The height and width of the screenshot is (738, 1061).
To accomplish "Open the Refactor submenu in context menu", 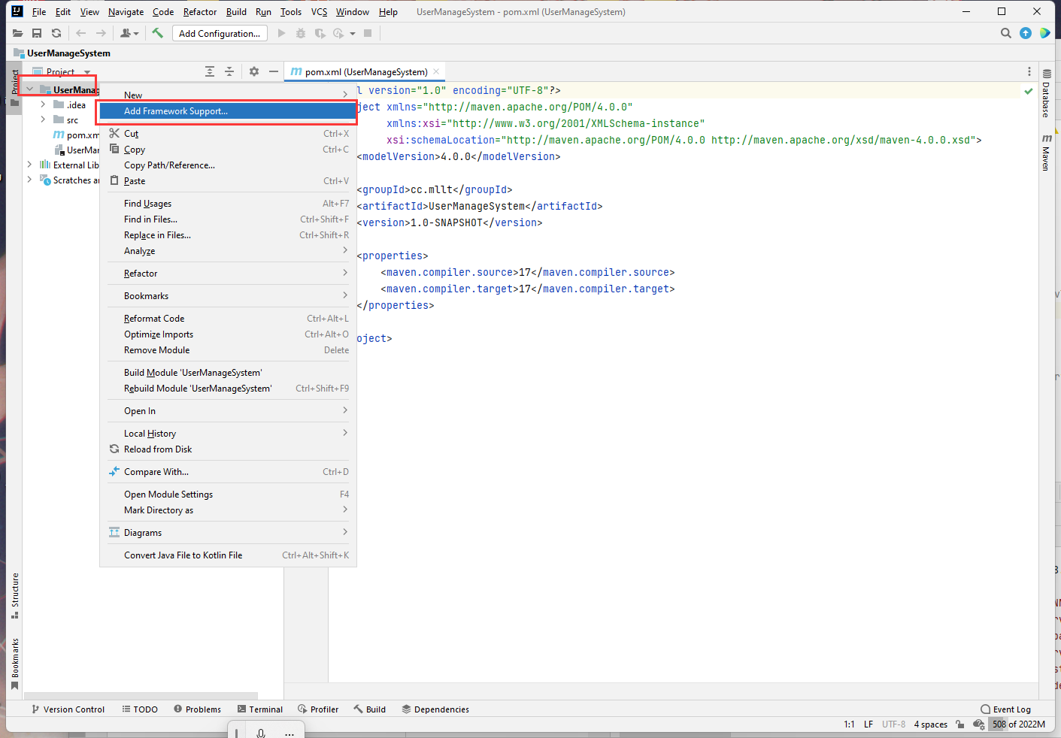I will 228,274.
